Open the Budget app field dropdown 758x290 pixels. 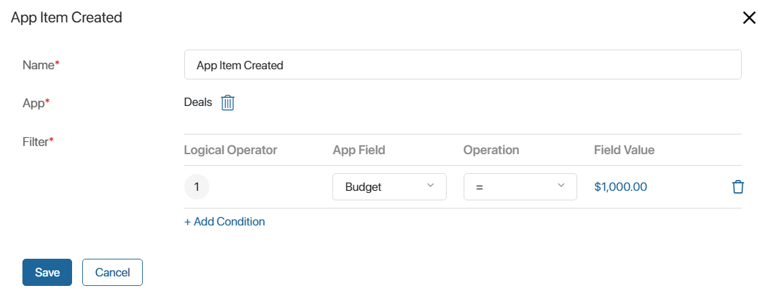389,187
